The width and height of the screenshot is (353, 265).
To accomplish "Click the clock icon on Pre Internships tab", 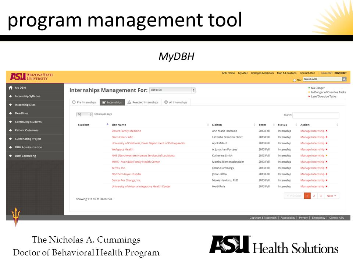I will click(74, 102).
